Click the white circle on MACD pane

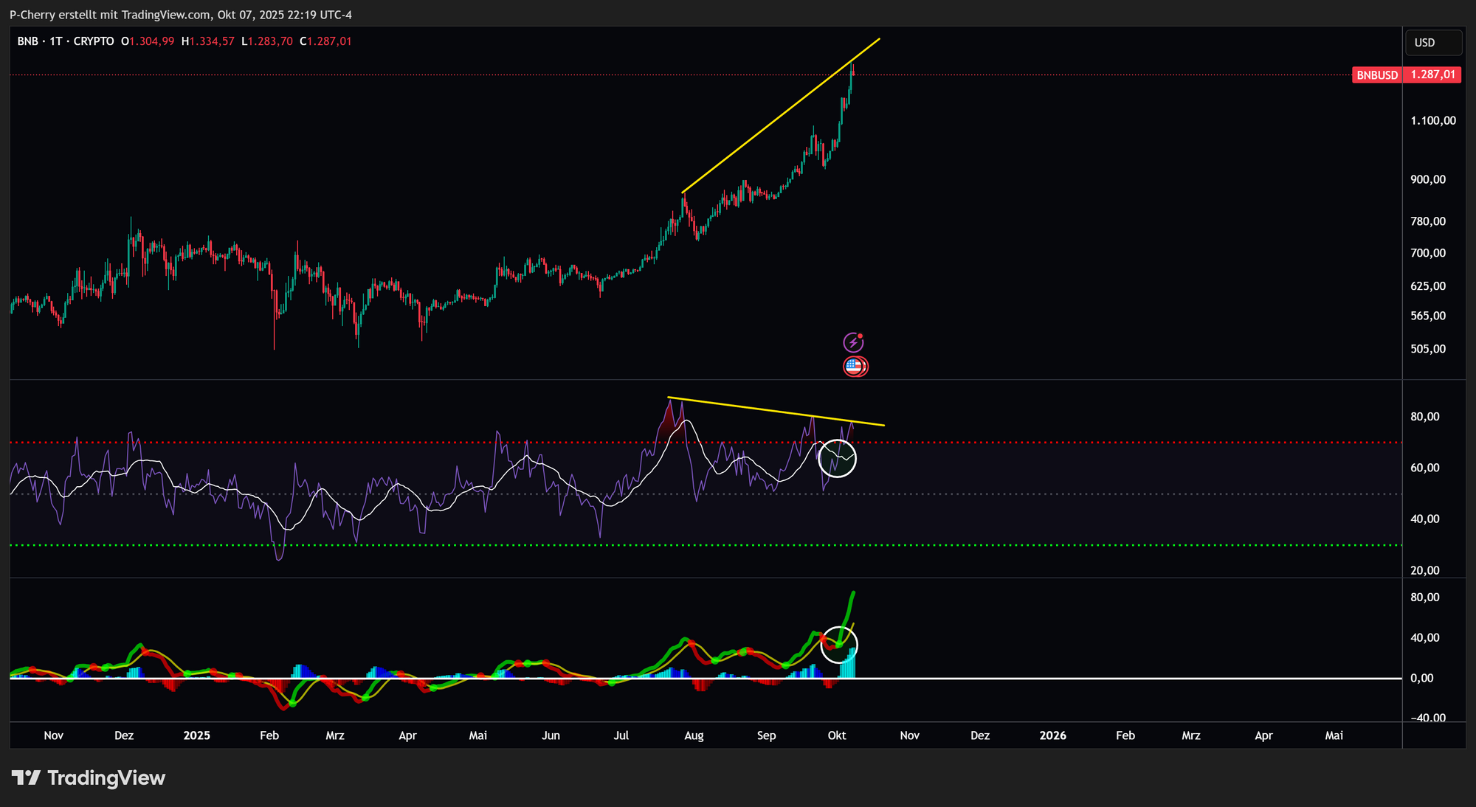click(x=839, y=644)
